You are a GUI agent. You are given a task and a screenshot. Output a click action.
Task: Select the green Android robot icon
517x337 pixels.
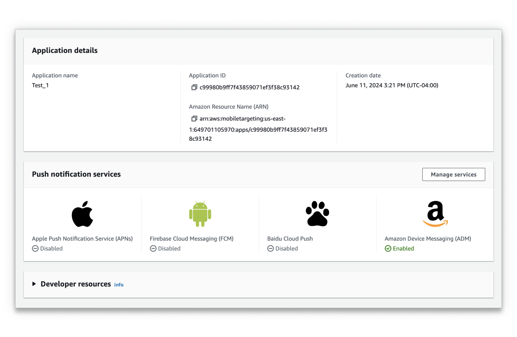(200, 214)
